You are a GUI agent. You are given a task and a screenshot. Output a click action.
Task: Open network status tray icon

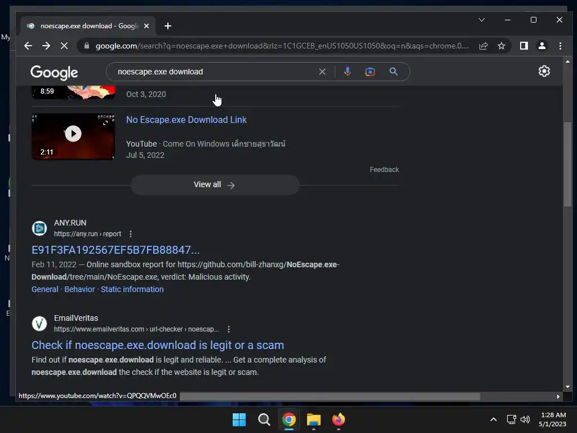511,419
